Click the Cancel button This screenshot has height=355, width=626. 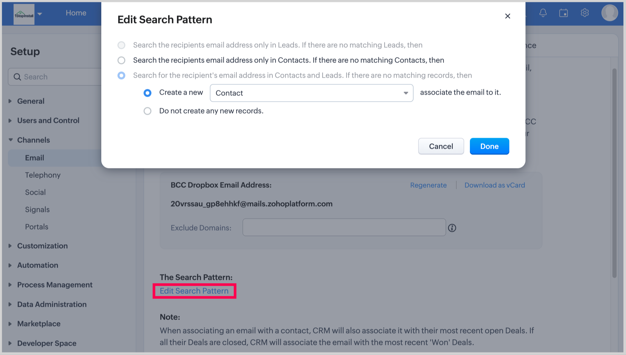tap(441, 146)
